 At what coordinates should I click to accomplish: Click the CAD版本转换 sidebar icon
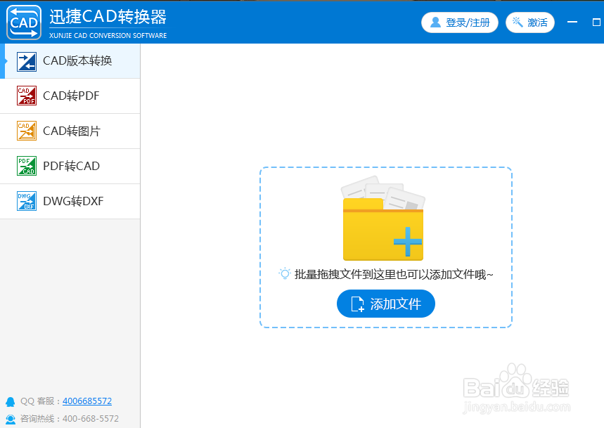point(27,62)
